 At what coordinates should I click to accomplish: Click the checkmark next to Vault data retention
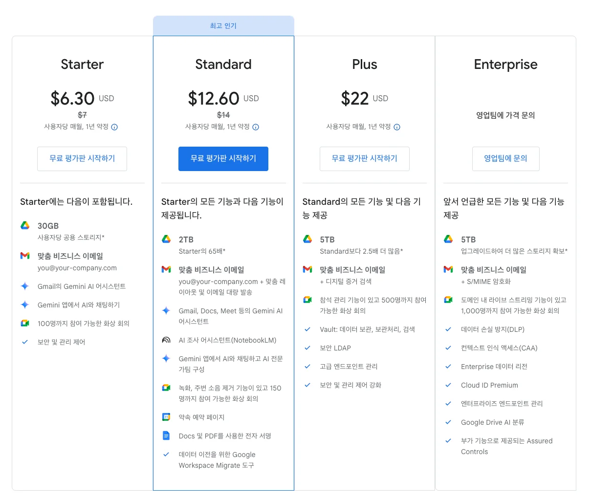307,329
